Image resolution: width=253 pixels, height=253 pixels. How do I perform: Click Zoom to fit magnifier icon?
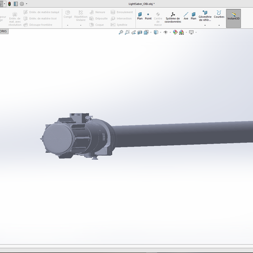coord(121,32)
